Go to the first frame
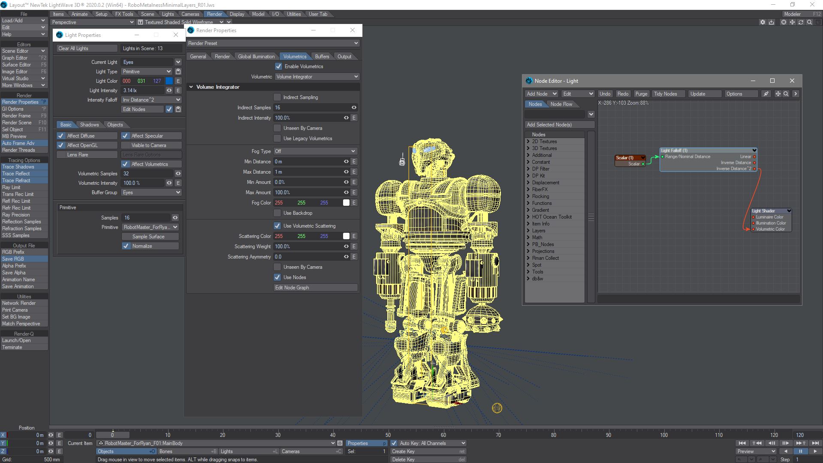The image size is (823, 463). [742, 443]
